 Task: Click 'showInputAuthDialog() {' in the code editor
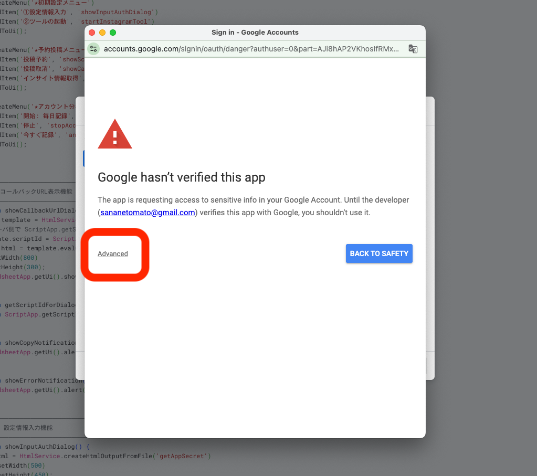pyautogui.click(x=47, y=447)
